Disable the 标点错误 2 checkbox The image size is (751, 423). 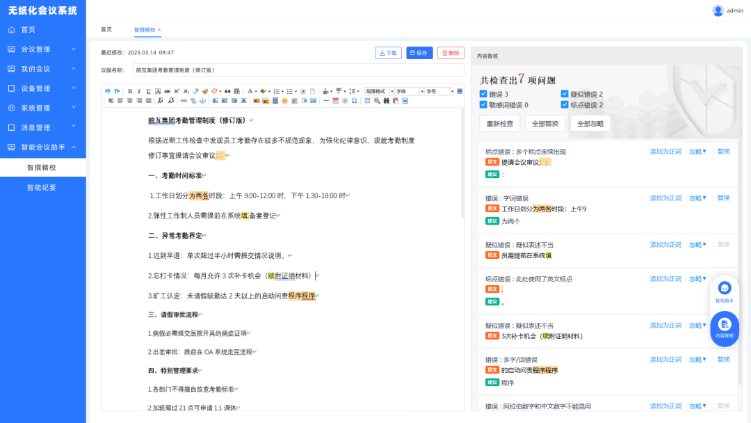pos(564,103)
